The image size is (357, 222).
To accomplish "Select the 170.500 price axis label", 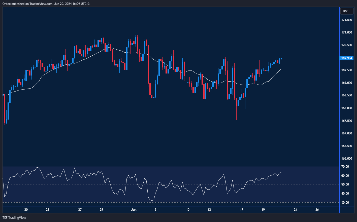I will (346, 45).
